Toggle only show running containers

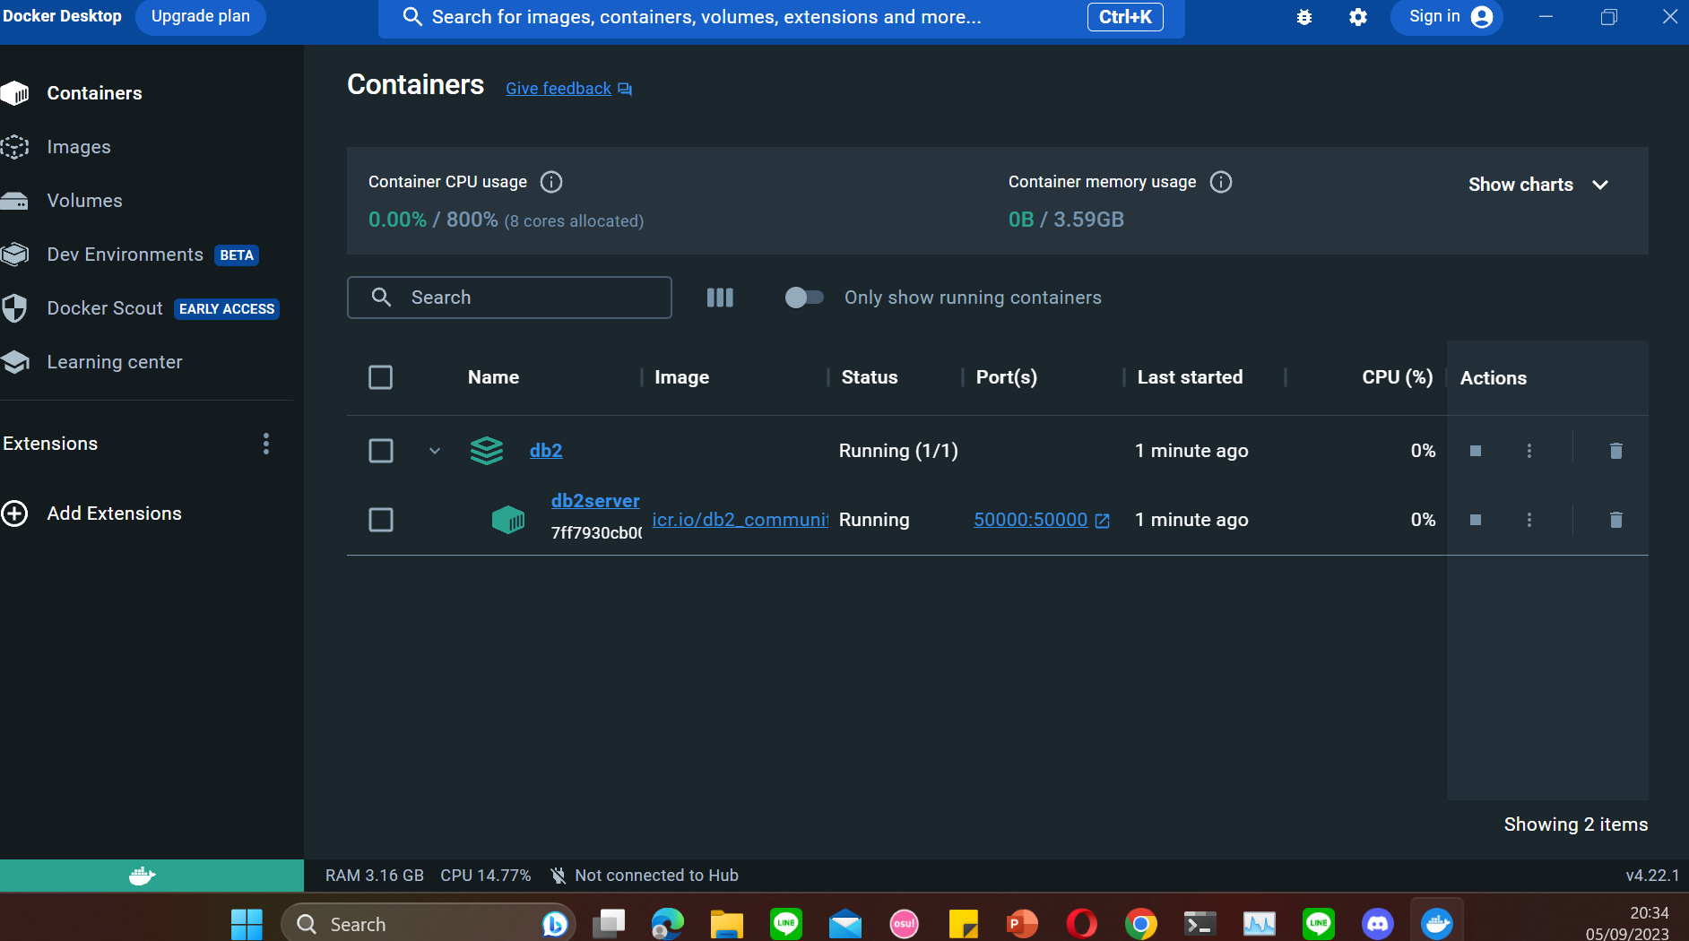(x=804, y=298)
